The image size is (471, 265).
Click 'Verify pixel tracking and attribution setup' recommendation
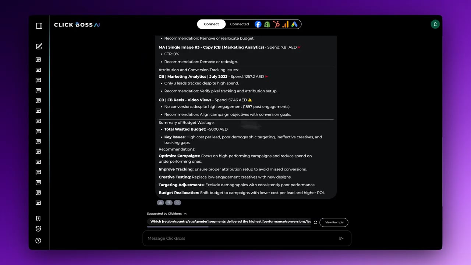[x=220, y=91]
